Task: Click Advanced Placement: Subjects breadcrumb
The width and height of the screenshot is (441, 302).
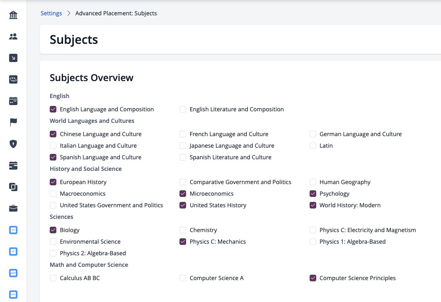Action: [x=116, y=13]
